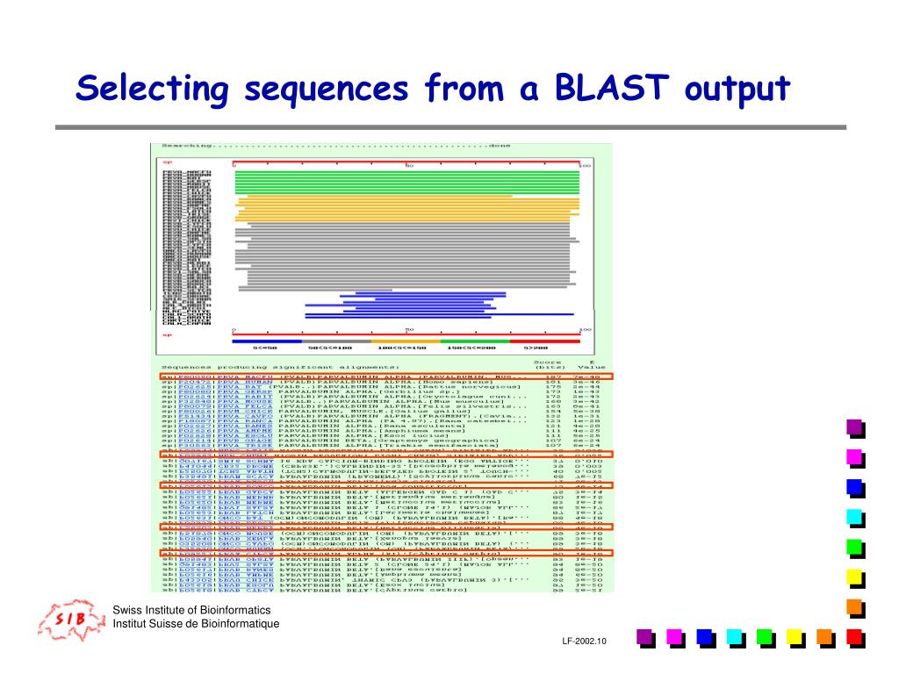Image resolution: width=899 pixels, height=674 pixels.
Task: Open the PRVM_CHICK entry link
Action: click(x=245, y=411)
